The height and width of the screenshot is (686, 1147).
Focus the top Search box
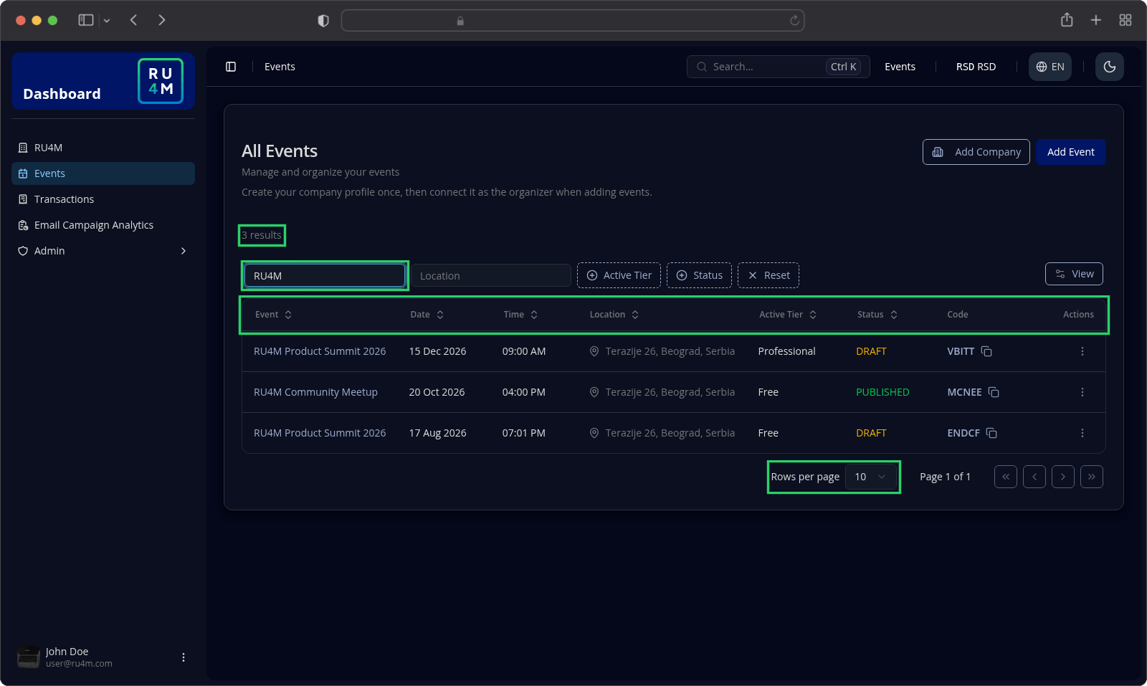(778, 67)
